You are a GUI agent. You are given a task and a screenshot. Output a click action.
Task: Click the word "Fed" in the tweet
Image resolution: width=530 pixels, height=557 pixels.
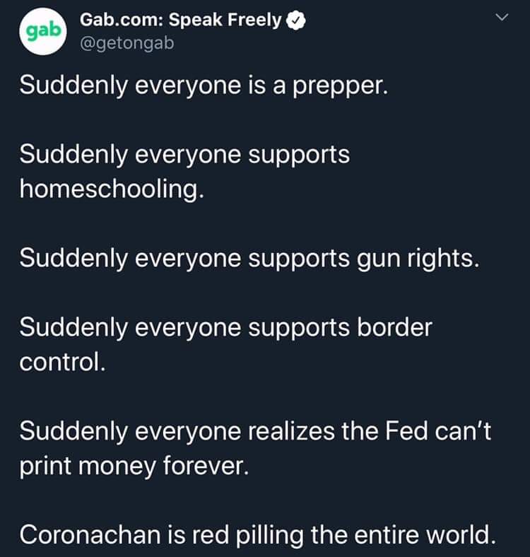click(x=406, y=430)
